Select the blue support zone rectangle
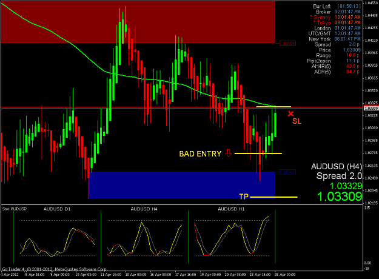This screenshot has width=379, height=279. pos(182,185)
